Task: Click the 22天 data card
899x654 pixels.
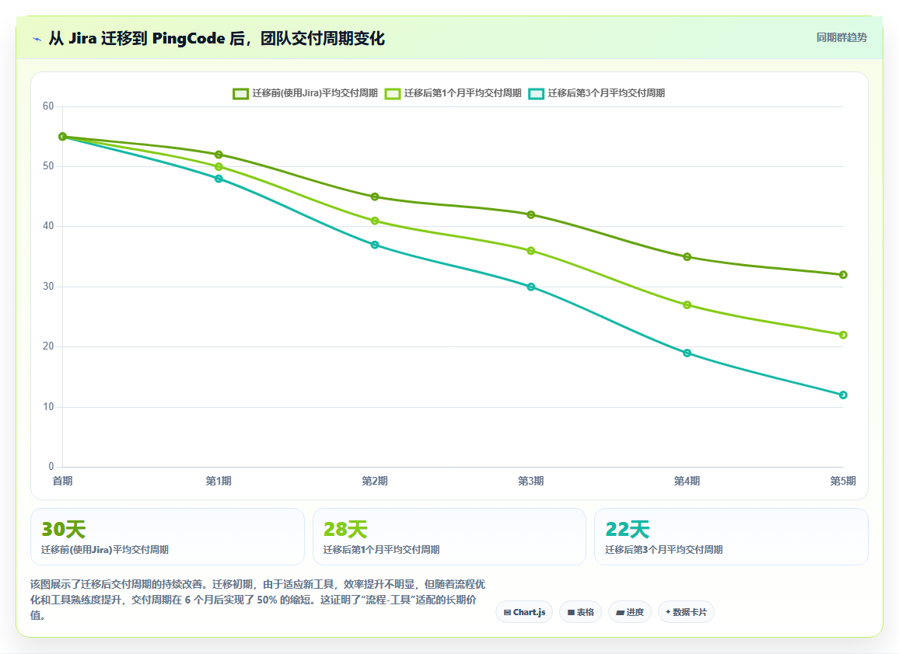Action: [731, 537]
